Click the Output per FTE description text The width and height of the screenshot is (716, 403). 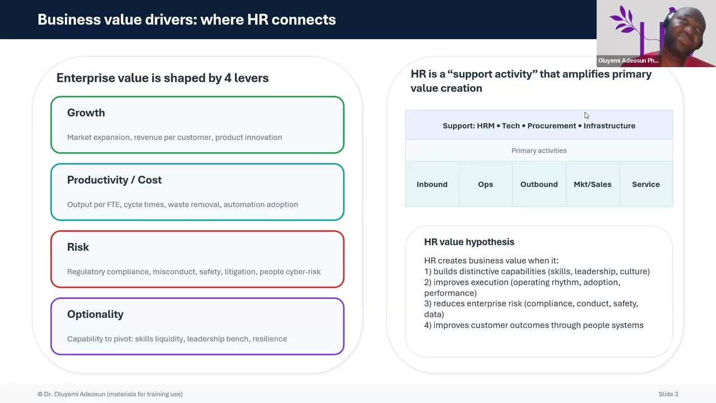tap(182, 204)
